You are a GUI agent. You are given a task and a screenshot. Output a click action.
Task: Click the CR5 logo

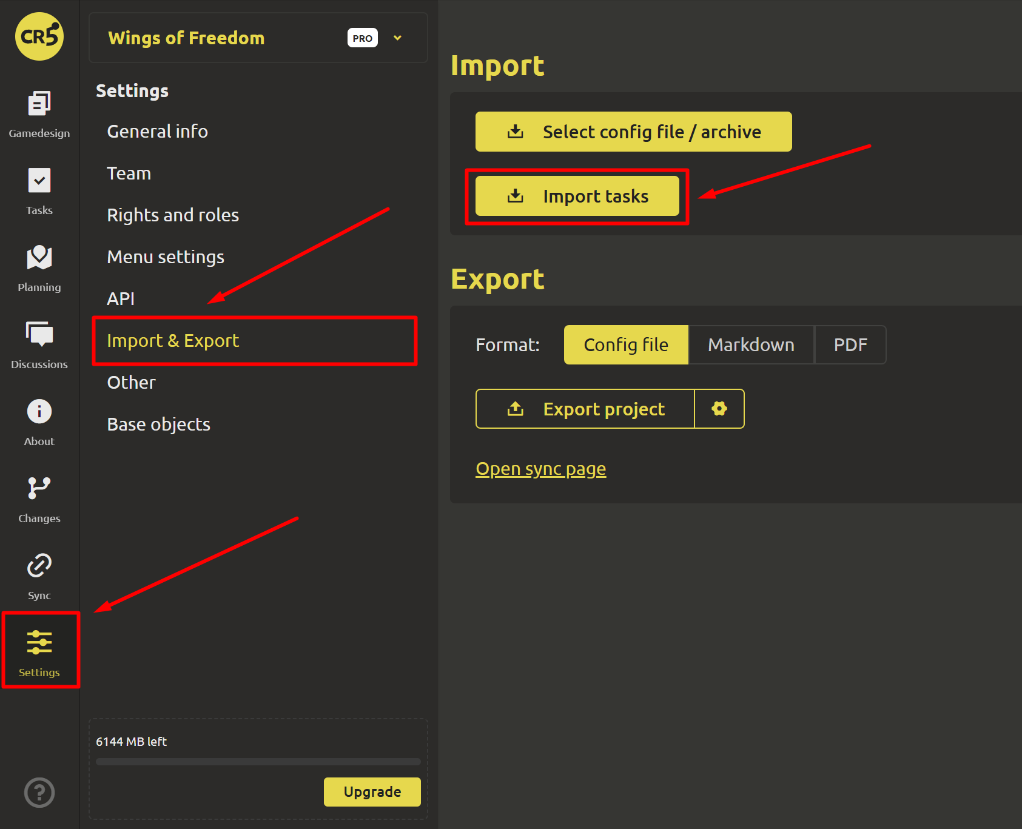pyautogui.click(x=39, y=36)
